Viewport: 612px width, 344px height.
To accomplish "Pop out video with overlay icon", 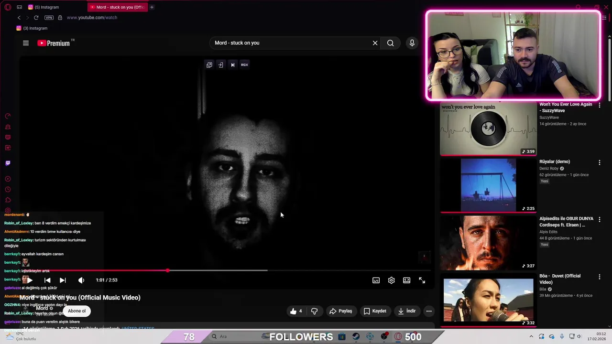I will pos(209,65).
